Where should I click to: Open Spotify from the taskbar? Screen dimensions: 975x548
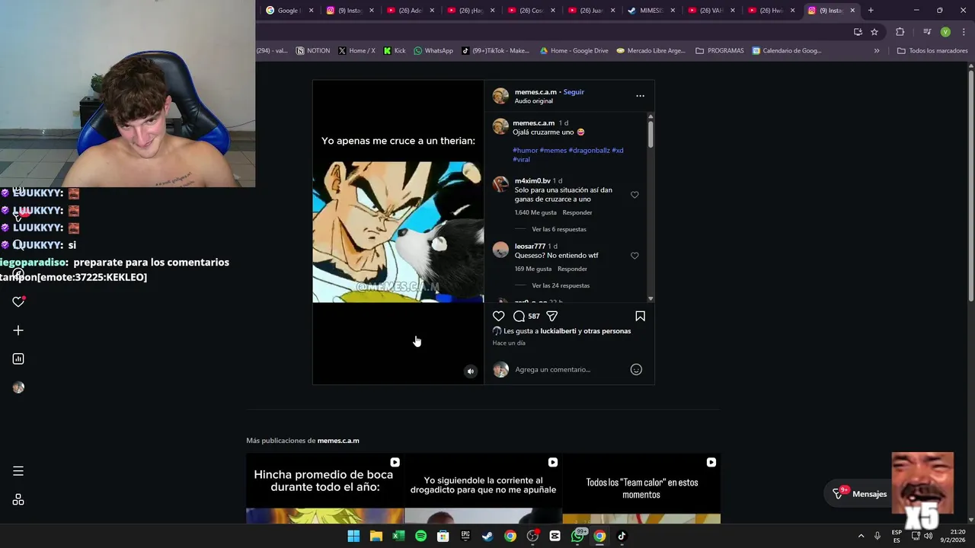[420, 536]
